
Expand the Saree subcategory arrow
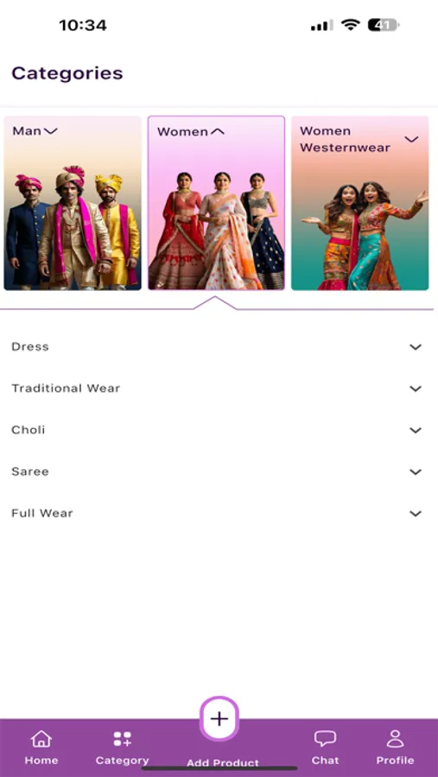(x=416, y=471)
